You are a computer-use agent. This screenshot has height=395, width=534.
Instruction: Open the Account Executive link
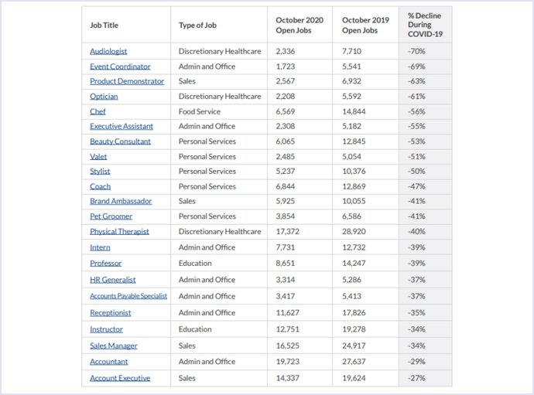tap(120, 378)
